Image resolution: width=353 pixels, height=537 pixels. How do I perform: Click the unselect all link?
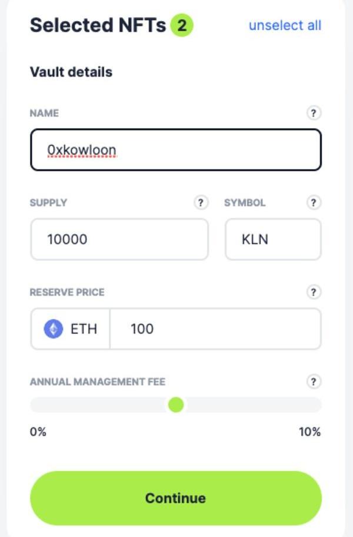pos(285,25)
